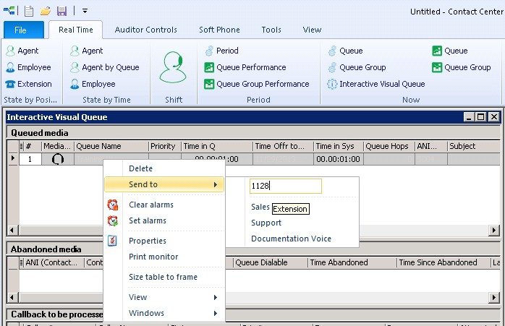The image size is (505, 326).
Task: Open Queue Group Performance in Period group
Action: [x=257, y=84]
